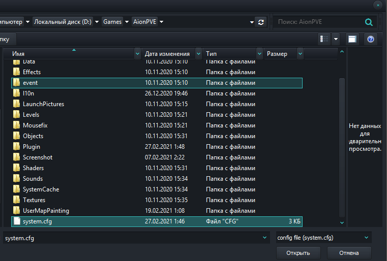Open file type filter config file combo
This screenshot has height=261, width=387.
click(323, 238)
